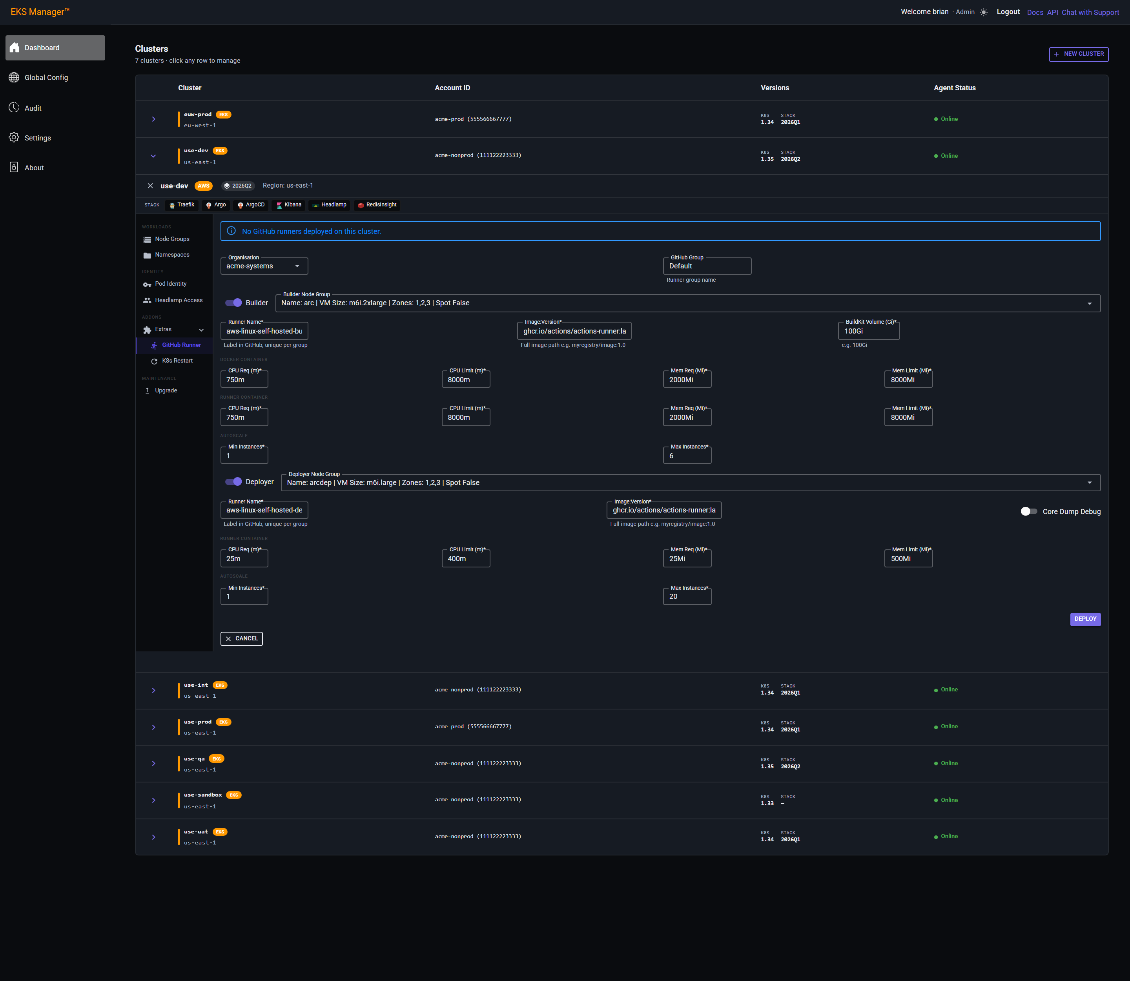
Task: Click the DEPLOY button
Action: tap(1085, 619)
